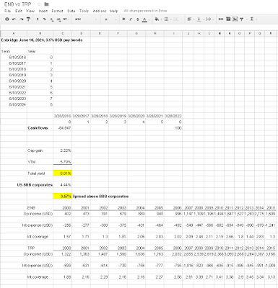Open the fill color picker
Viewport: 278px width, 288px height.
157,19
